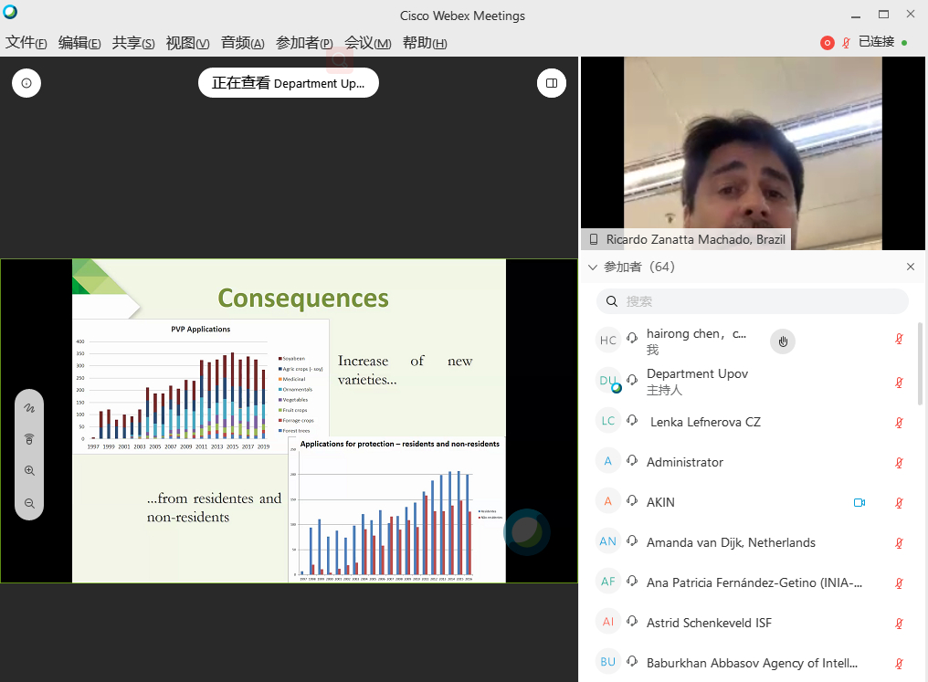Click the DU avatar of Department Upov
Screen dimensions: 928x682
(607, 381)
